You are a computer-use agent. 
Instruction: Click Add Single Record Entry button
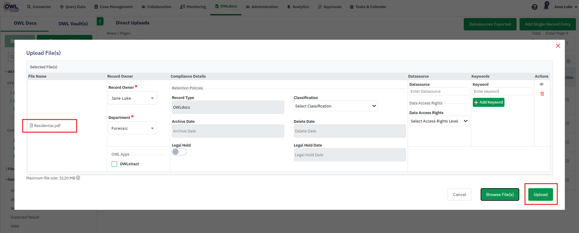pos(548,24)
